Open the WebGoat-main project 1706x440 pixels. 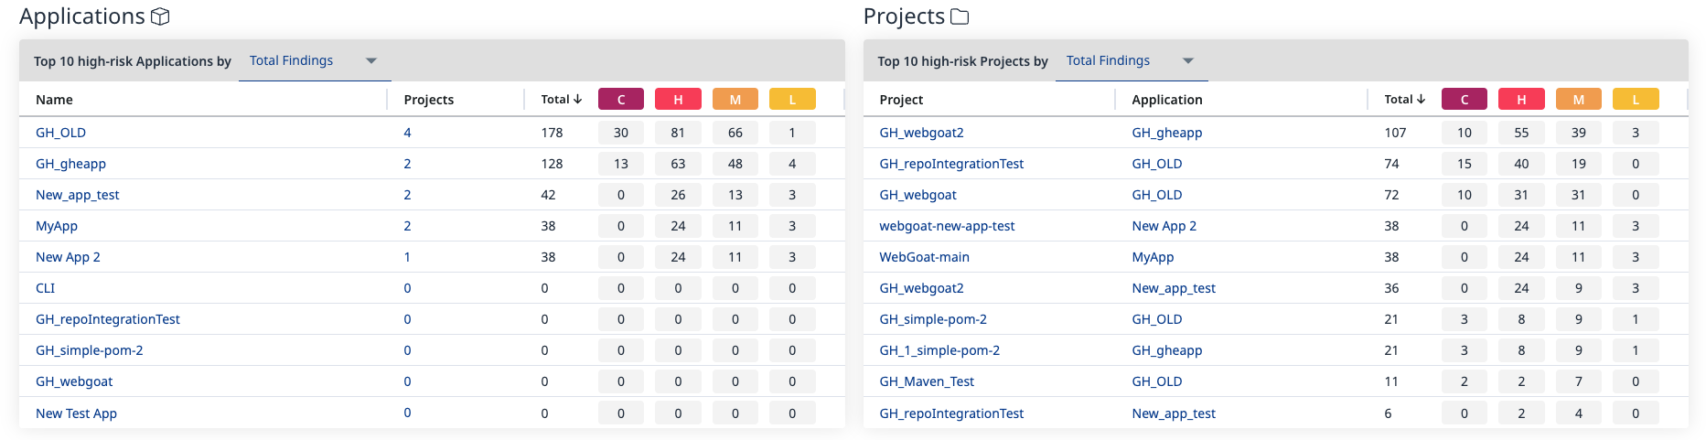tap(924, 257)
